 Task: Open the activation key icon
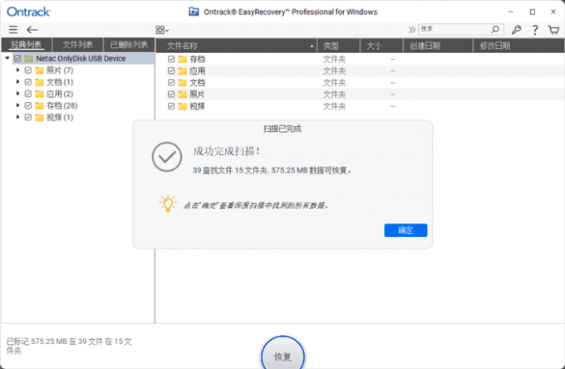point(516,30)
